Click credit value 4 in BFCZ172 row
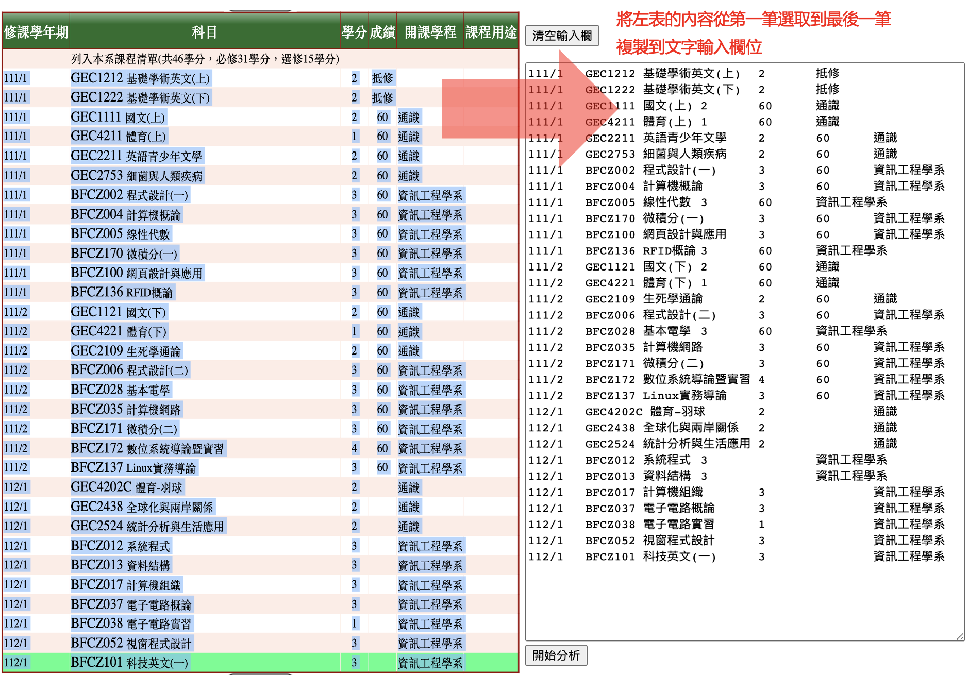 coord(354,449)
